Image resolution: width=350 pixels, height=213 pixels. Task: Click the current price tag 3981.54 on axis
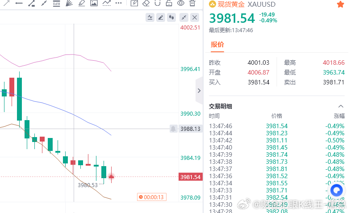click(190, 177)
